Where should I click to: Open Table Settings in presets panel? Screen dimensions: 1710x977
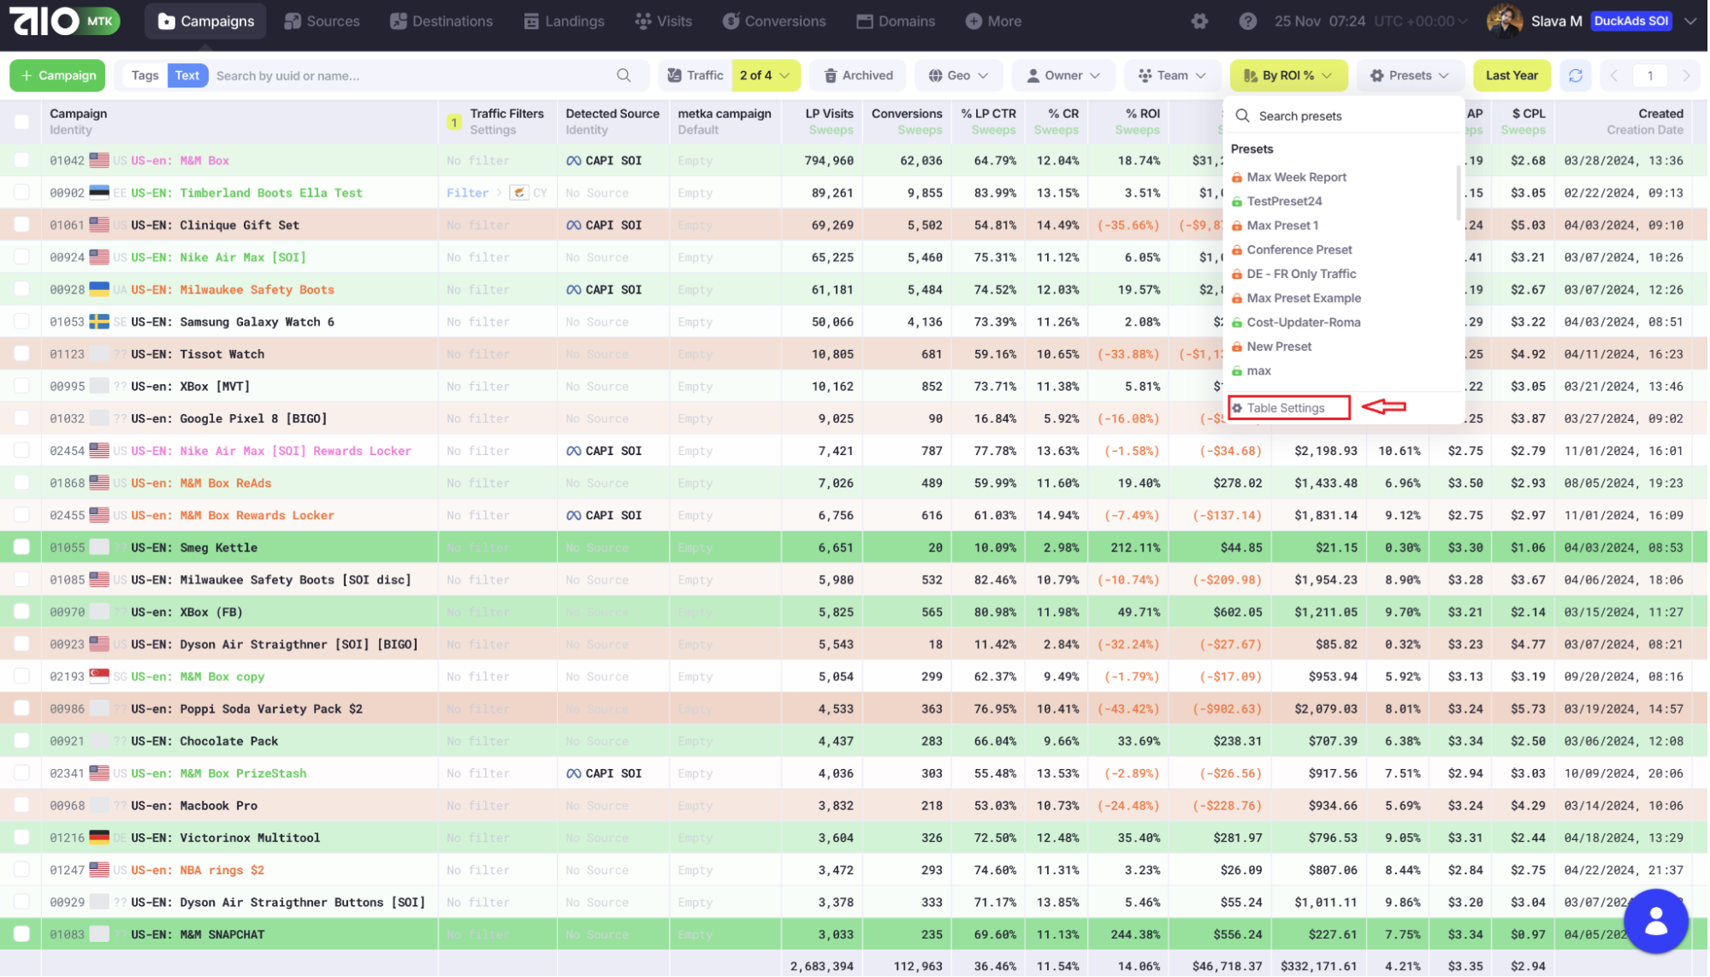click(x=1286, y=408)
